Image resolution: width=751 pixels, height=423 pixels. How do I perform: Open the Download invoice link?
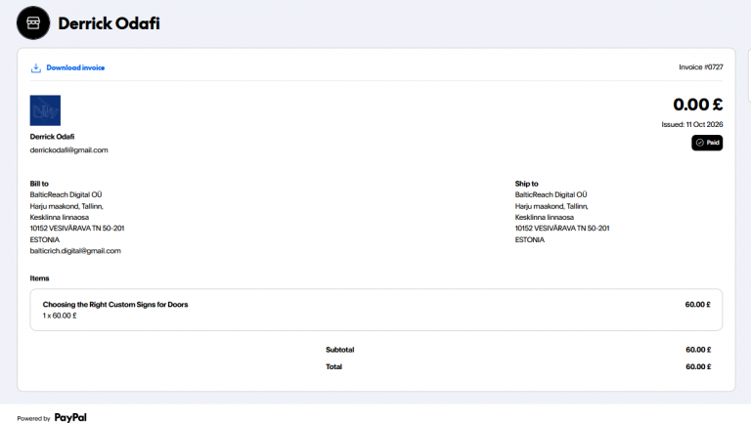point(75,68)
